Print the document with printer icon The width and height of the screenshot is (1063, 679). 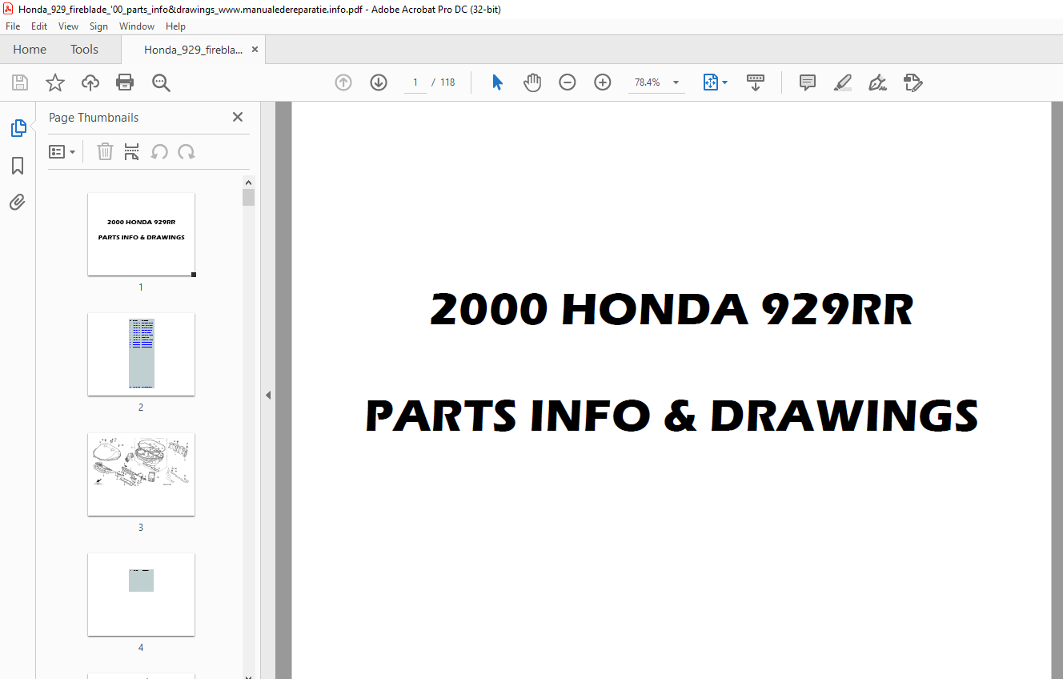[x=125, y=82]
